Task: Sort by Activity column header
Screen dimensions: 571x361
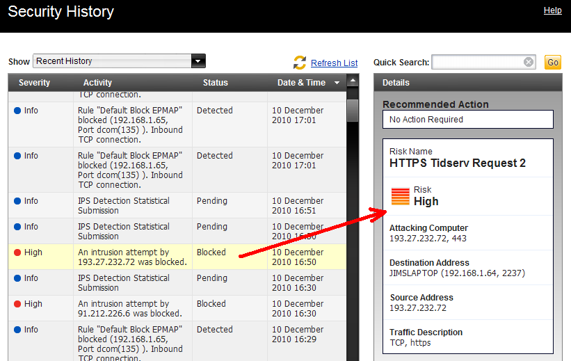Action: (97, 83)
